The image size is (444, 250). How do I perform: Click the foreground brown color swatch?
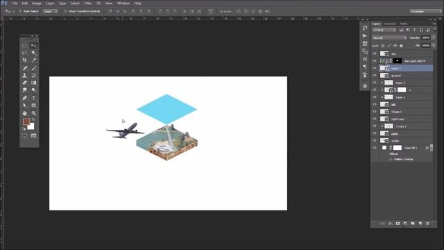point(26,122)
